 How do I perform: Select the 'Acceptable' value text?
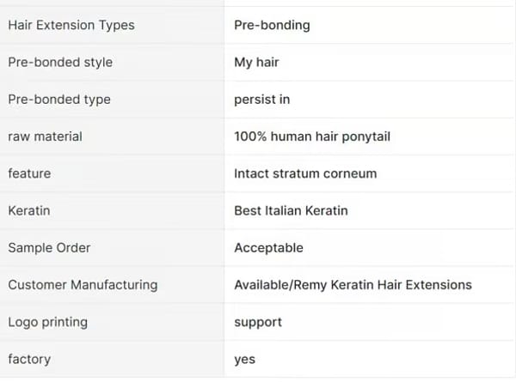tap(268, 247)
